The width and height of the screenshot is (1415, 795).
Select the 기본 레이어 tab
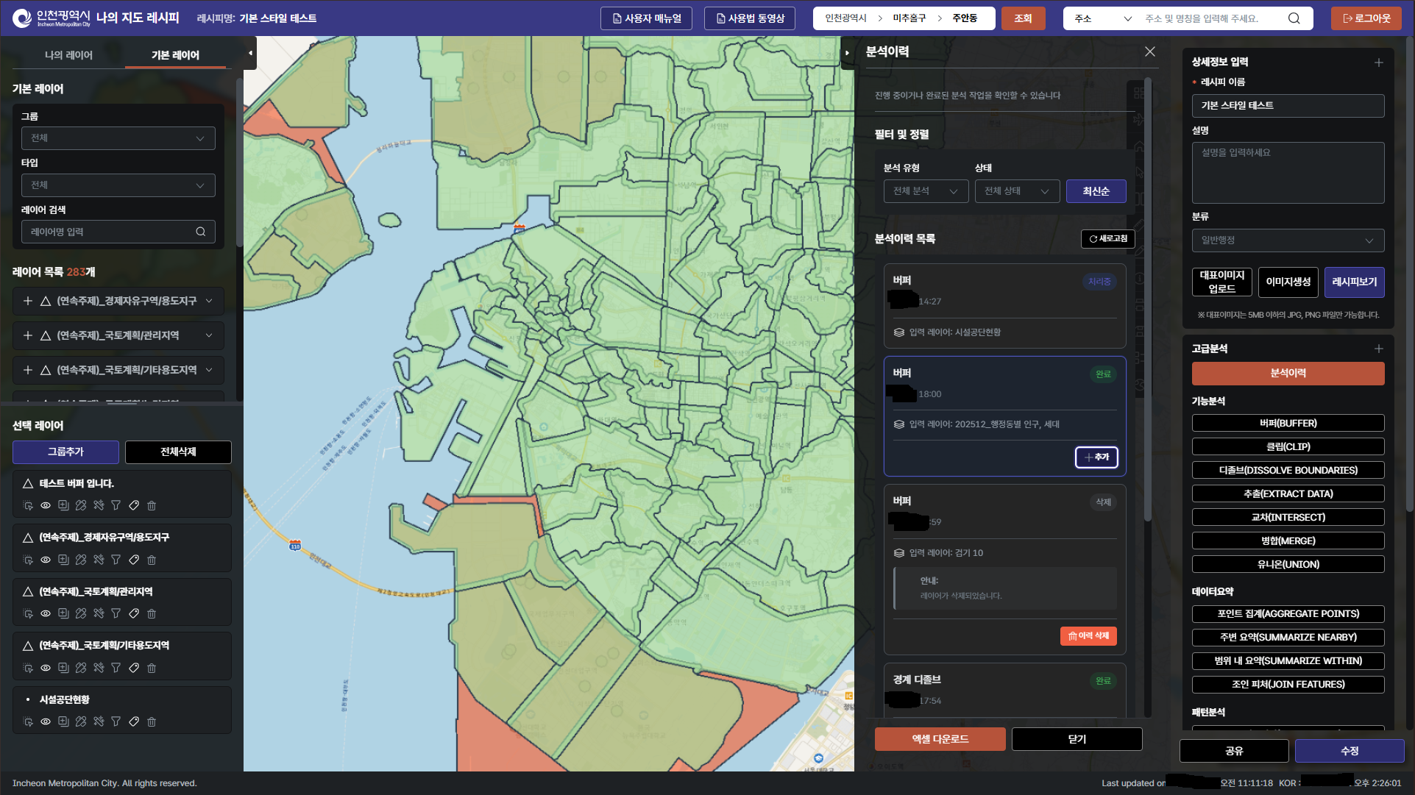coord(175,55)
